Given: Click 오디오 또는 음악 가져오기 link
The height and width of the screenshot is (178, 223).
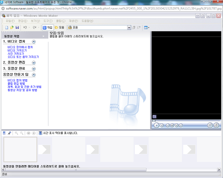Looking at the screenshot, I should tap(23, 57).
